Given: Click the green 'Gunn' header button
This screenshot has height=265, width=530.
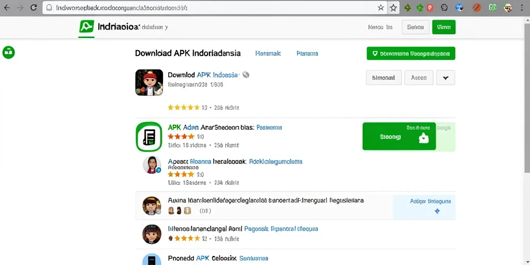Looking at the screenshot, I should tap(444, 27).
